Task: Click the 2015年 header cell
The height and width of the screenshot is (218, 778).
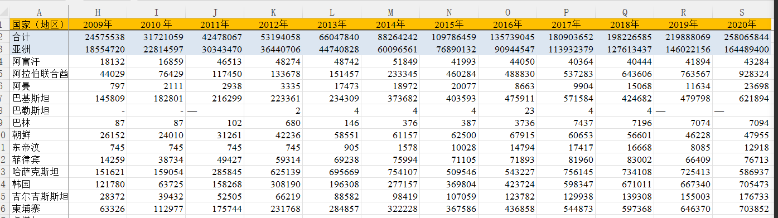Action: coord(449,25)
